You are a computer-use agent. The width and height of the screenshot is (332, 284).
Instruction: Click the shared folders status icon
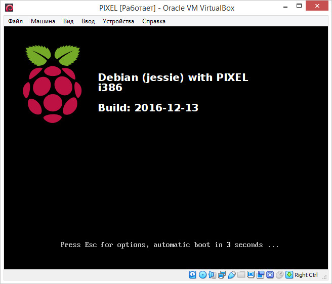[x=241, y=275]
